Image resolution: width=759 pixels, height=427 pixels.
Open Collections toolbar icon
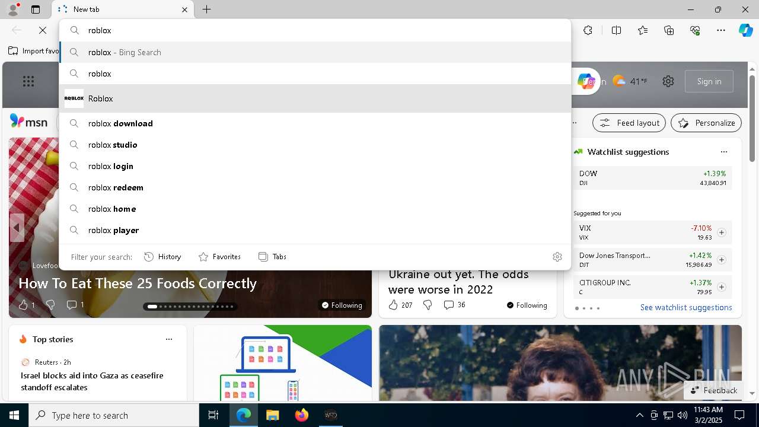(669, 30)
